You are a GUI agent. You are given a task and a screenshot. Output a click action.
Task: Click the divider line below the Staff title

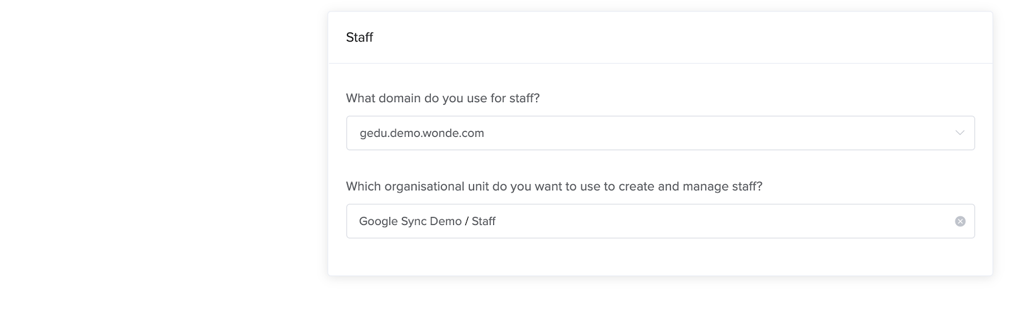[x=660, y=63]
